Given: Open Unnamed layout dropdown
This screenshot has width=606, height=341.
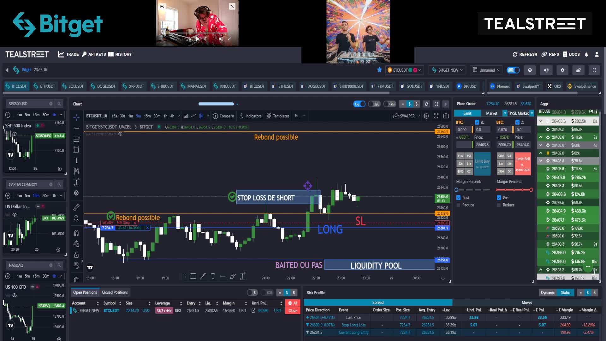Looking at the screenshot, I should [486, 70].
